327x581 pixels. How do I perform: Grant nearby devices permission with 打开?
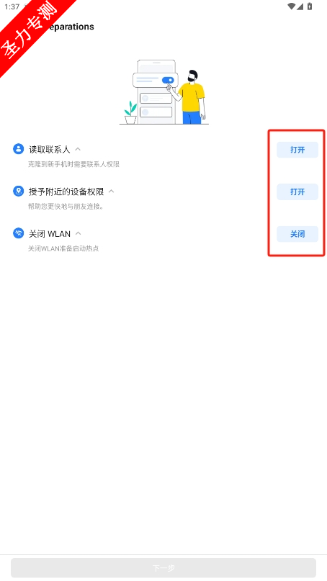(297, 192)
